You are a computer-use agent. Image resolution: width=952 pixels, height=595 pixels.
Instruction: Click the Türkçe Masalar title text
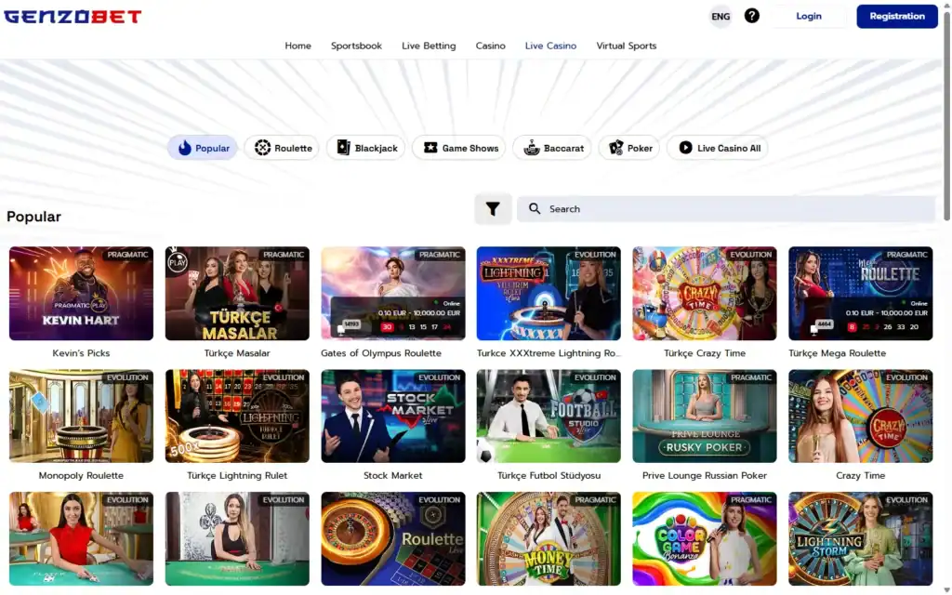click(x=237, y=352)
